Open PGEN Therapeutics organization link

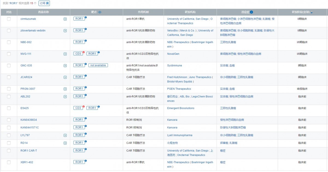(x=179, y=89)
